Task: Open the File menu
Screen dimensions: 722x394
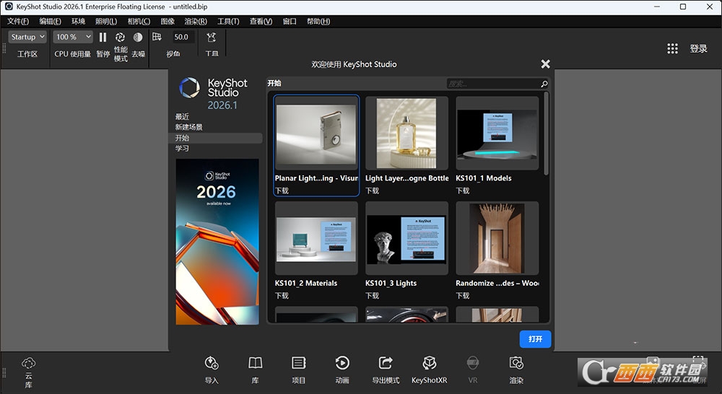Action: point(18,21)
